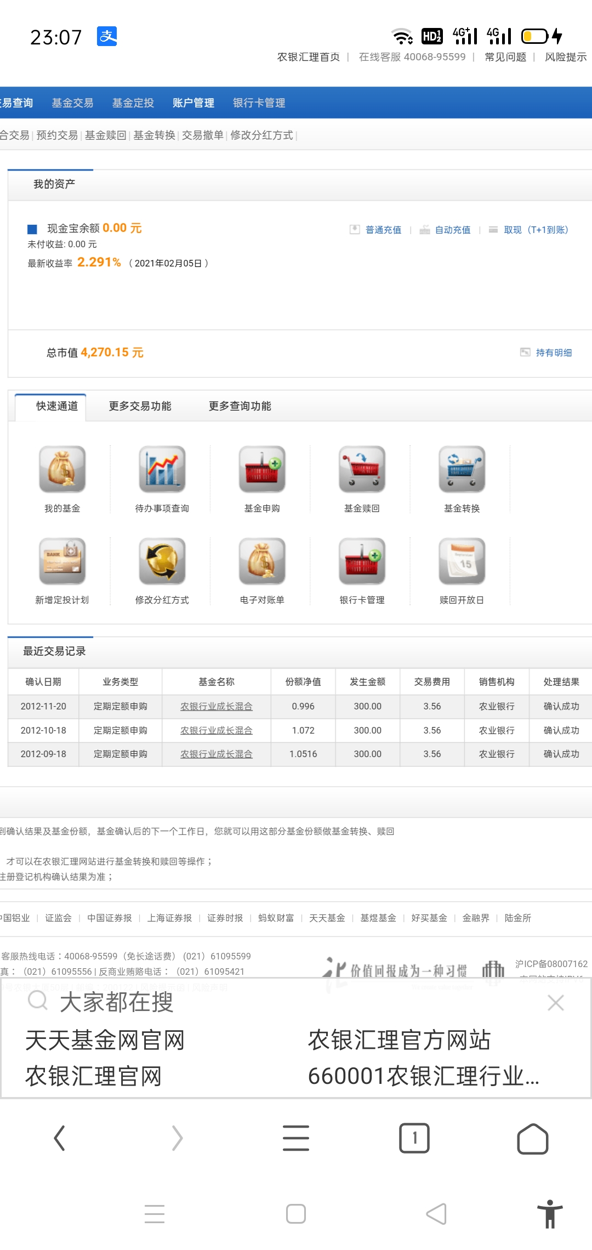Click the 中国证券报 footer link
The image size is (592, 1250).
(110, 918)
